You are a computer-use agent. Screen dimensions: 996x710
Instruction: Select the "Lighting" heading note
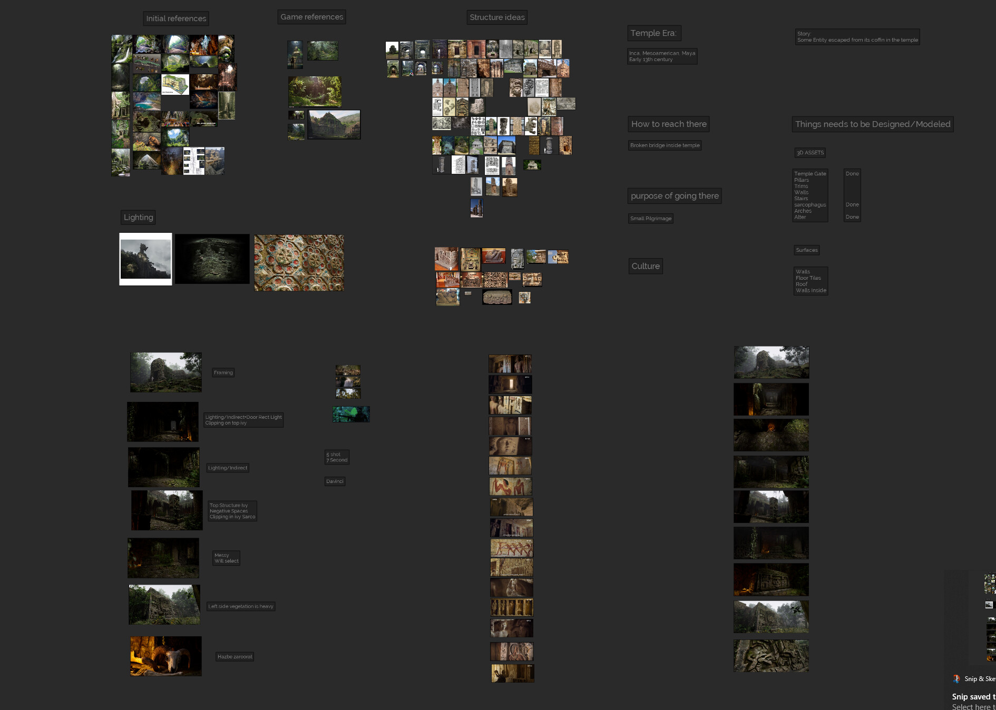[138, 218]
